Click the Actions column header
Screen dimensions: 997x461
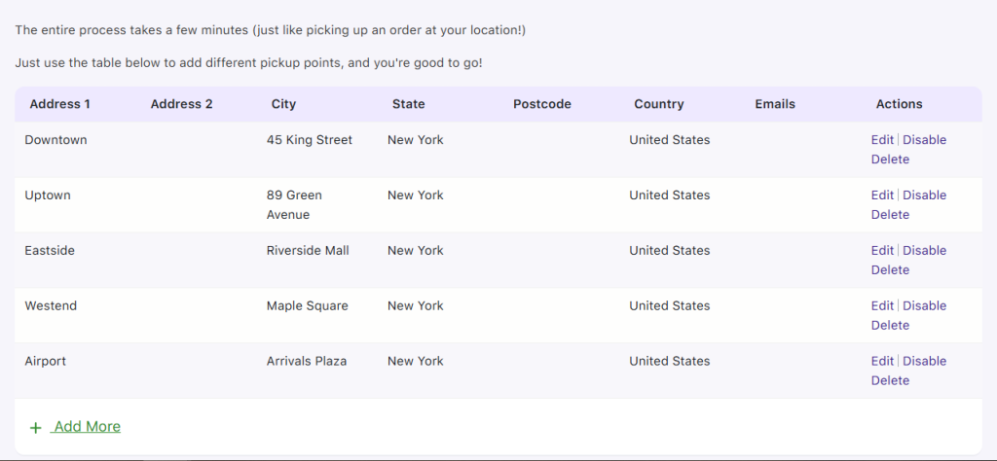[x=899, y=104]
